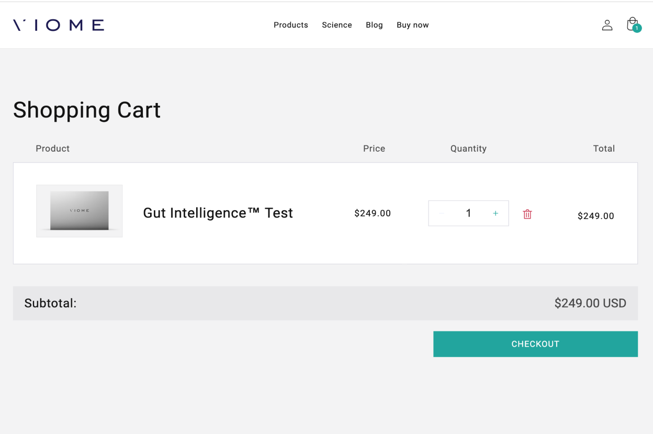Select Buy now in navigation
653x434 pixels.
tap(413, 25)
